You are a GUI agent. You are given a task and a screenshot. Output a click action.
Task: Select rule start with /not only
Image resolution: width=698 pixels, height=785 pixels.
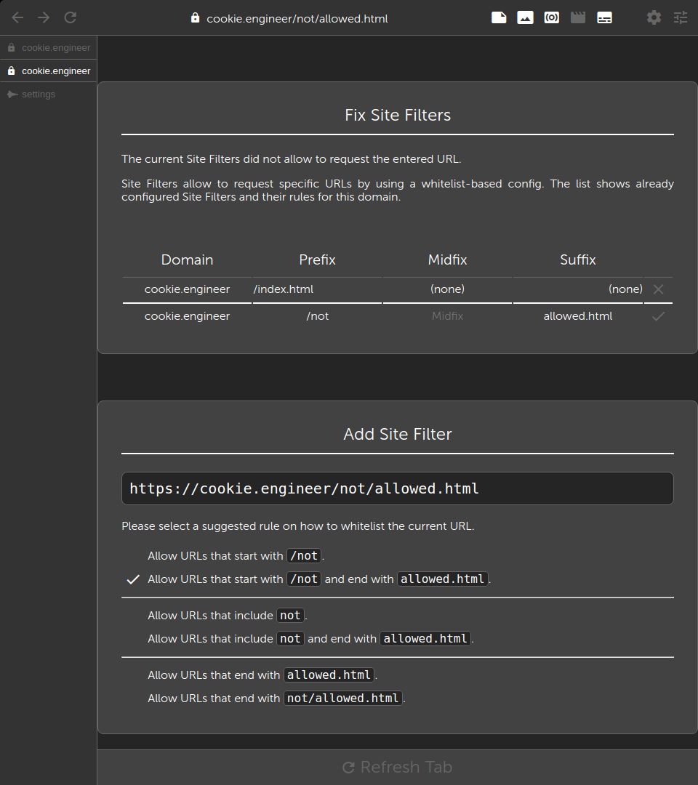236,556
